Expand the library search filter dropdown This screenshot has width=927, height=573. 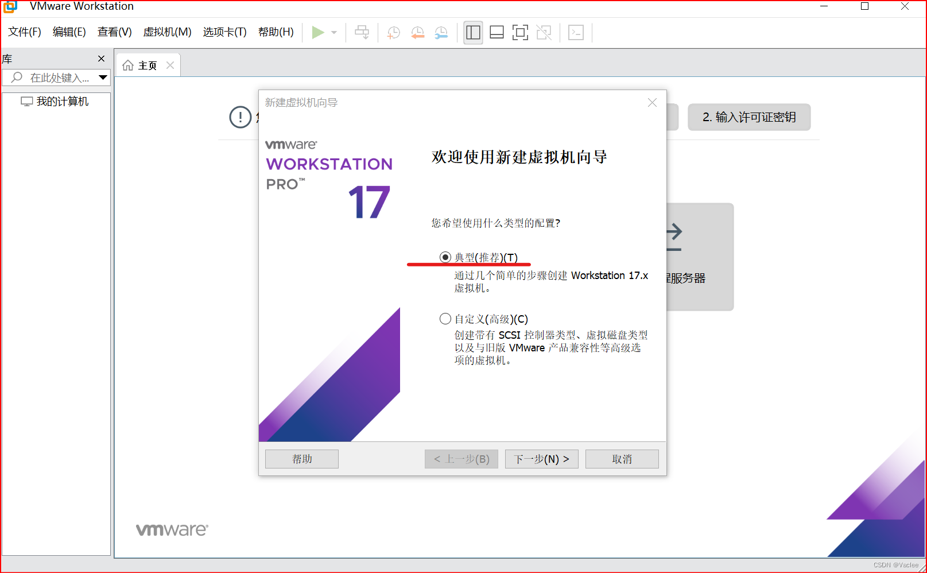click(x=103, y=78)
